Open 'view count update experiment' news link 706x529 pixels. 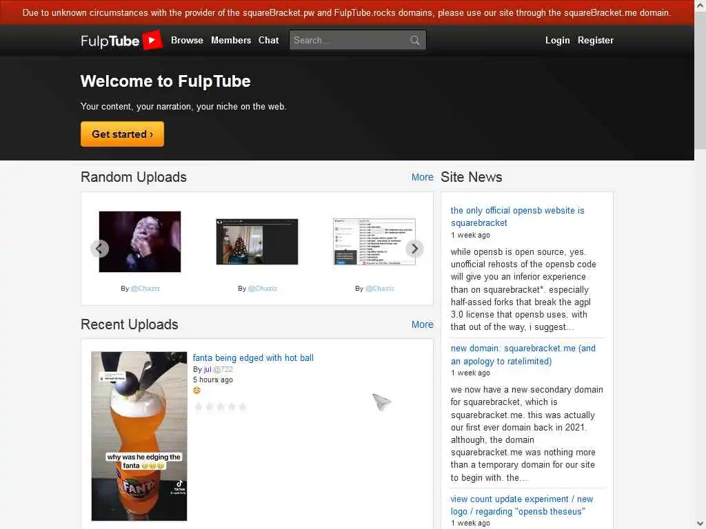[x=522, y=505]
